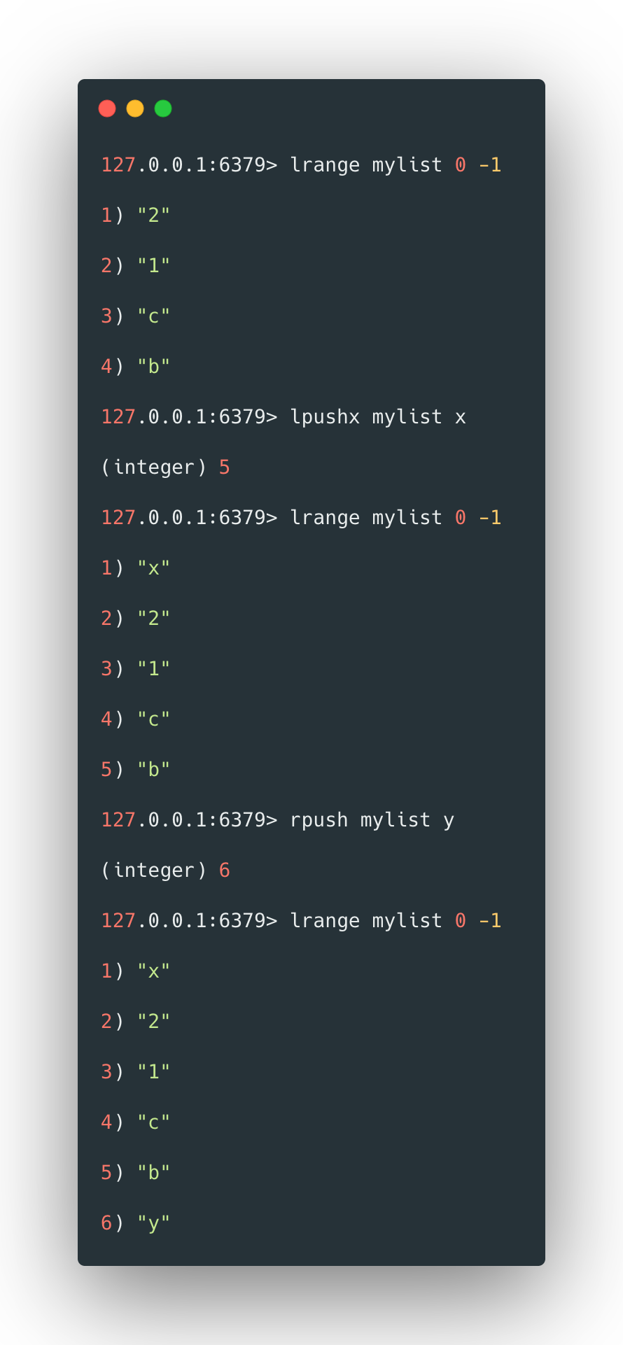Screen dimensions: 623x1345
Task: Click the green maximize window dot
Action: [x=163, y=108]
